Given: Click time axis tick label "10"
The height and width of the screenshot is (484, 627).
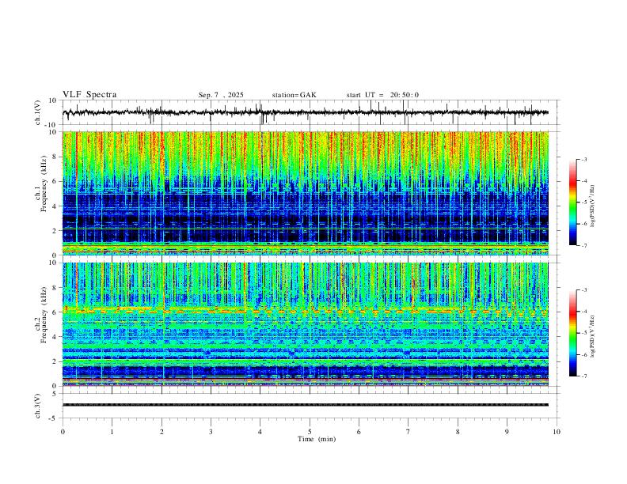Looking at the screenshot, I should click(x=557, y=432).
